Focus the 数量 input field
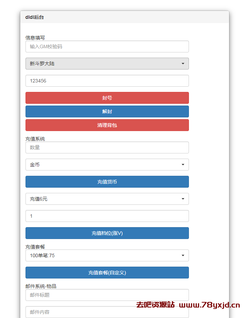The image size is (249, 318). 107,147
